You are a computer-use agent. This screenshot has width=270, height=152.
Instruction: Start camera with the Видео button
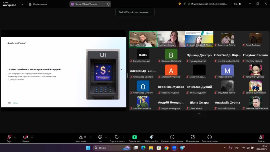tap(26, 138)
